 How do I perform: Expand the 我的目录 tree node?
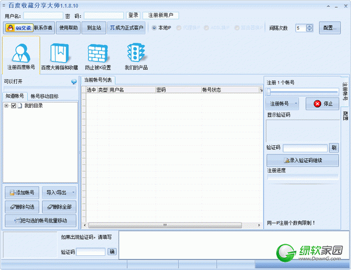tap(6, 106)
